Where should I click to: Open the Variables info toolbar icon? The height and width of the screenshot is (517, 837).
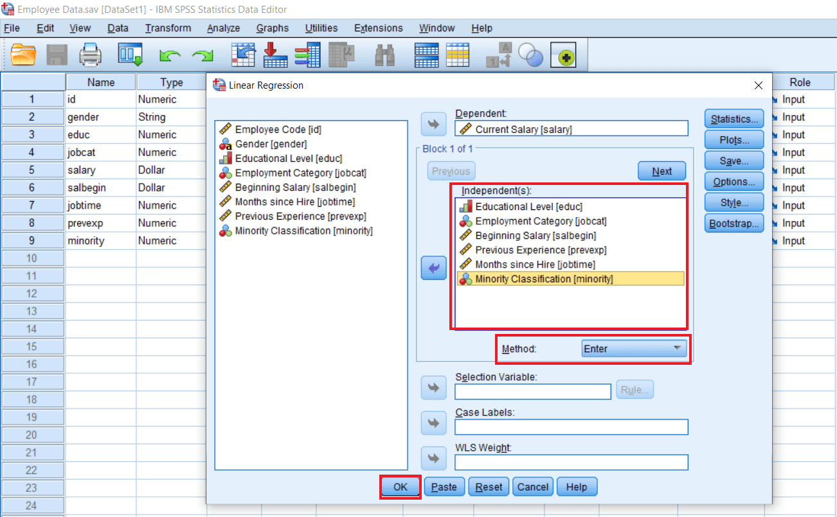pos(307,55)
